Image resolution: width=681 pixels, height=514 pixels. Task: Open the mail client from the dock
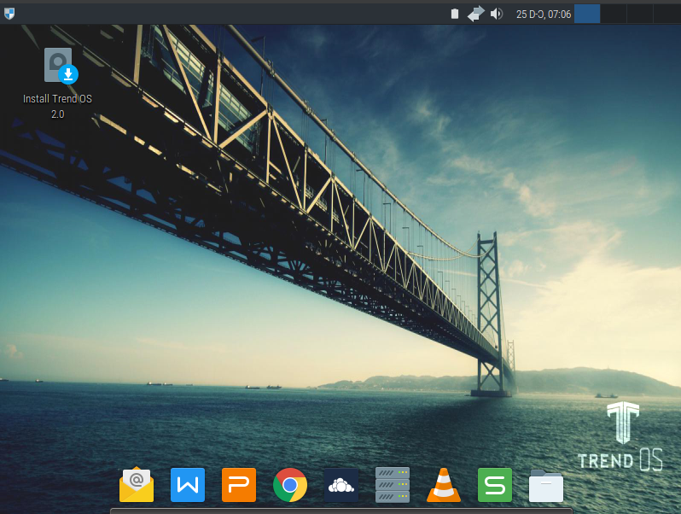pos(137,485)
